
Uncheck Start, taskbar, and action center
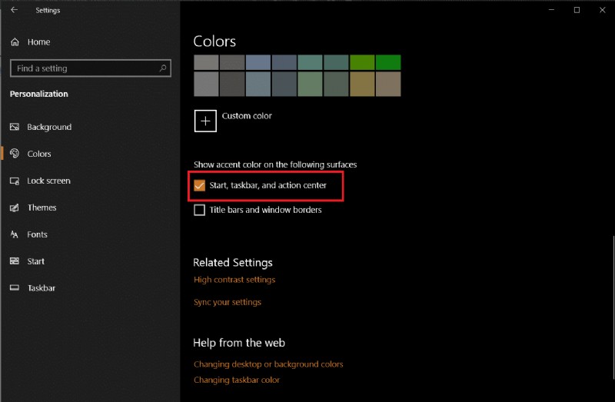click(200, 185)
